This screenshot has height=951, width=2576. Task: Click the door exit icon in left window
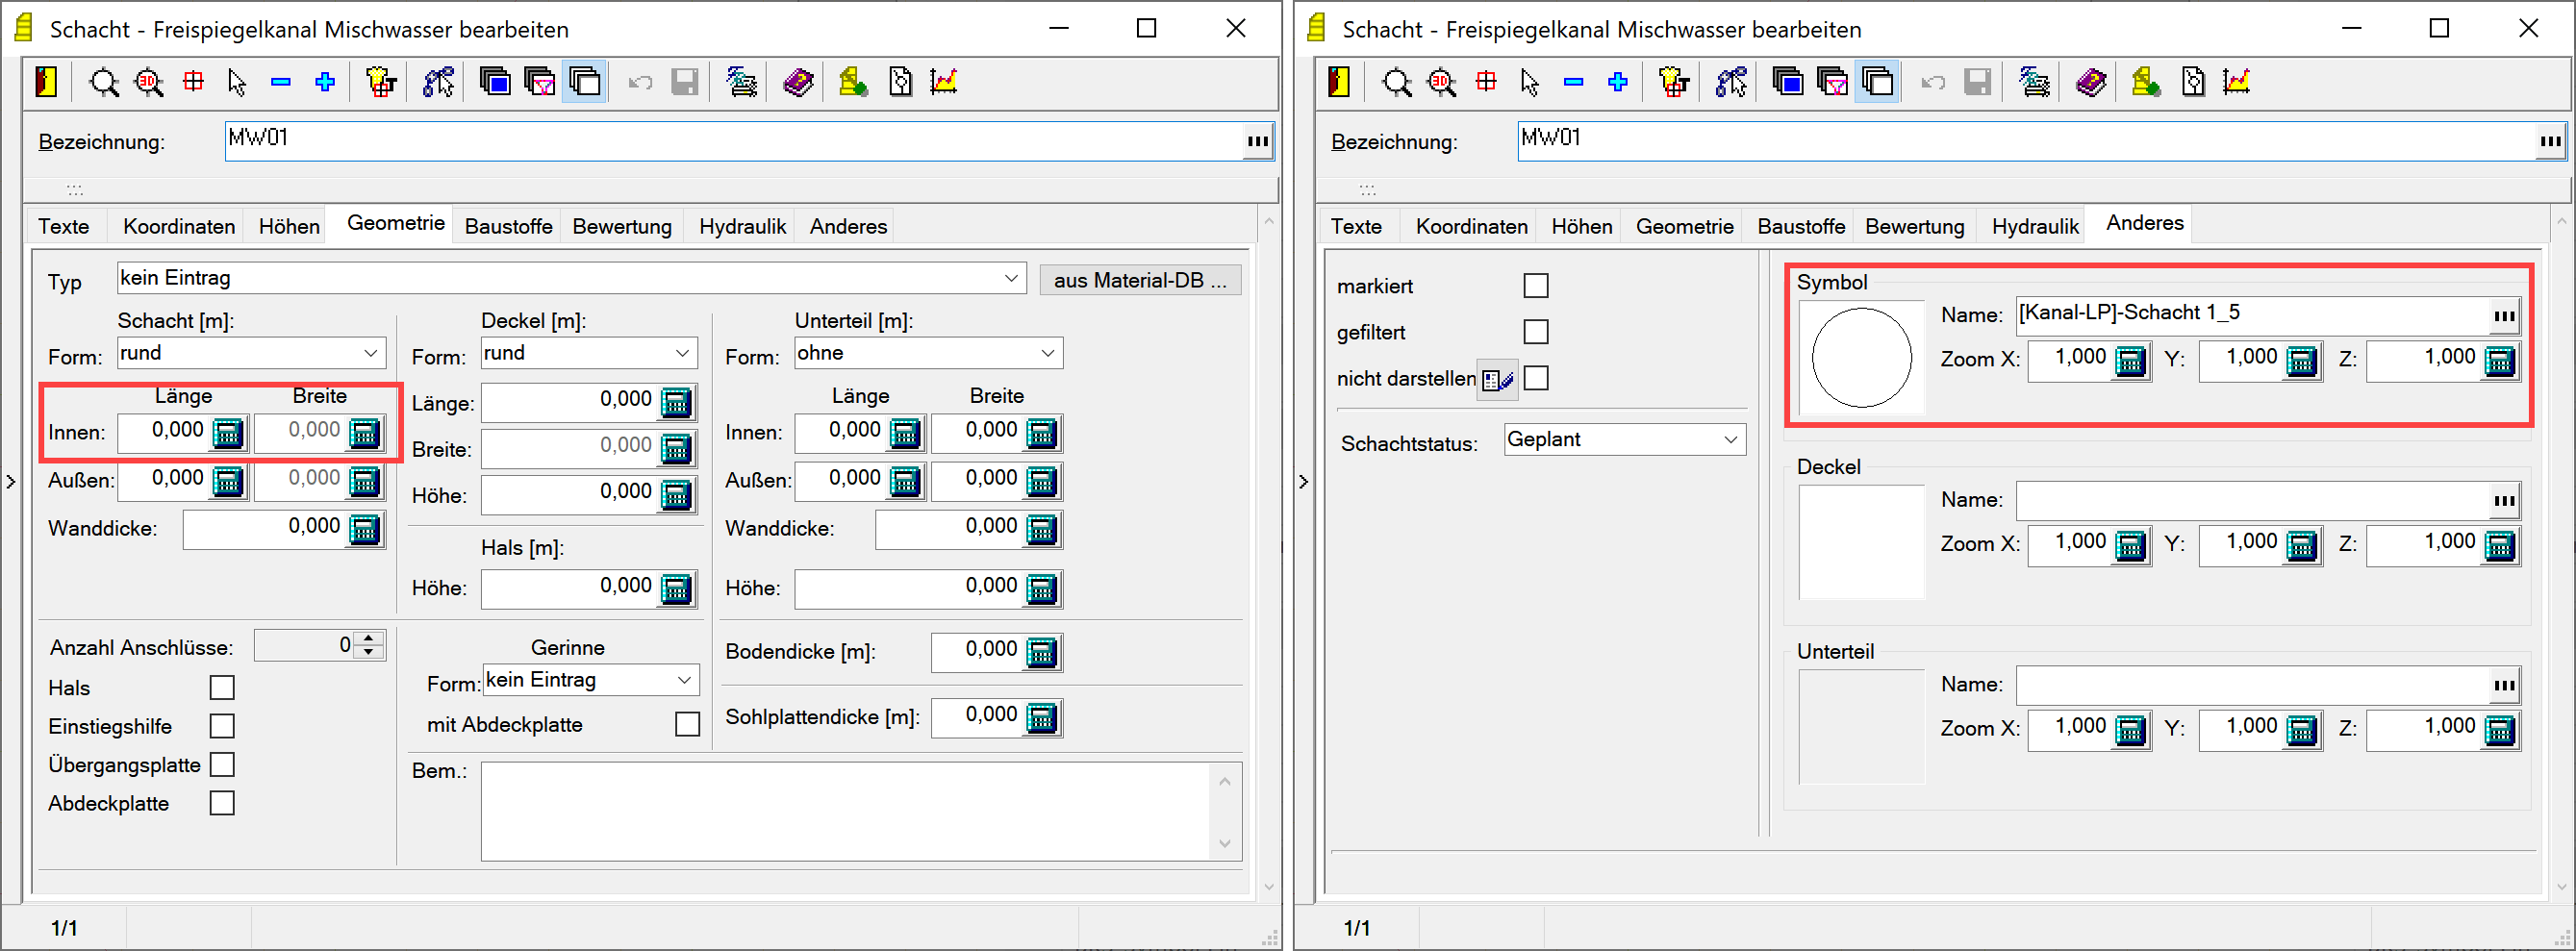click(46, 82)
